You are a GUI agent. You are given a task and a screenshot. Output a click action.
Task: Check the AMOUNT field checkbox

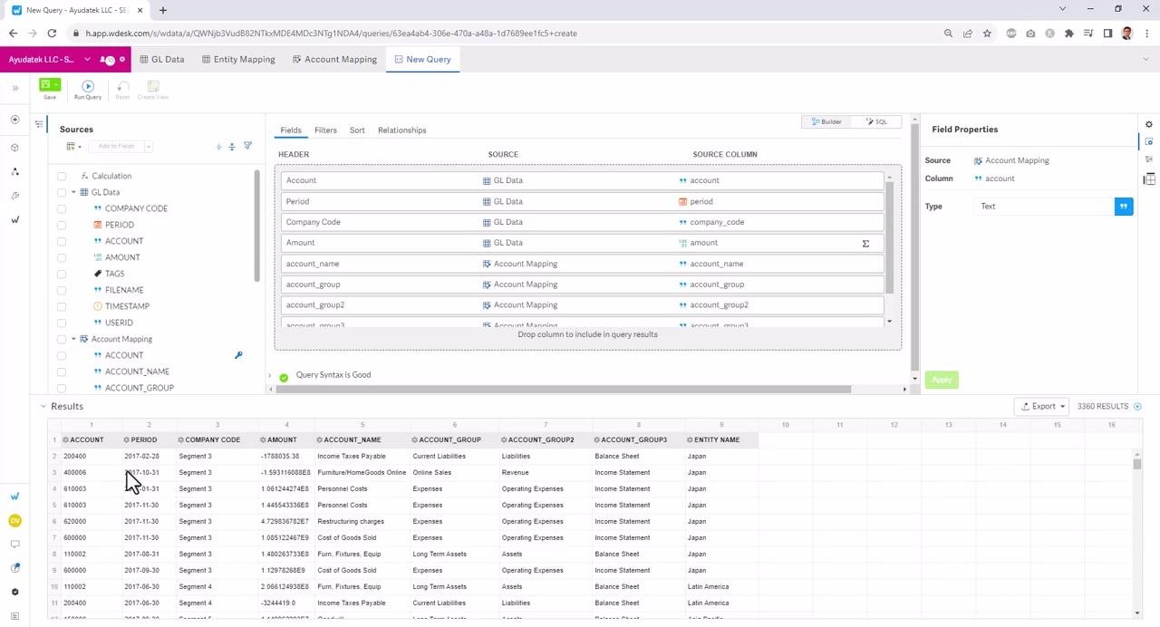(x=62, y=257)
